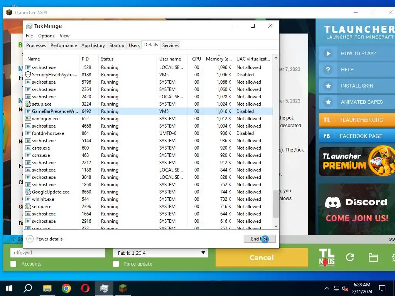Click Task Manager taskbar icon

(x=104, y=288)
